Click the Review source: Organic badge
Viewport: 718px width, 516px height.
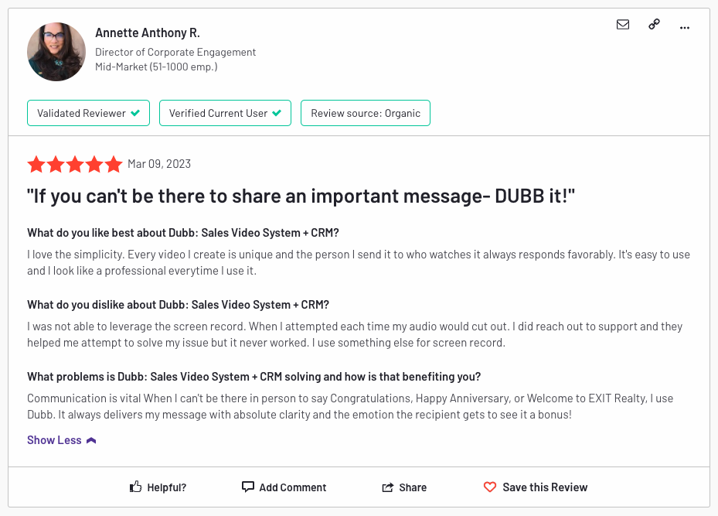click(x=366, y=113)
